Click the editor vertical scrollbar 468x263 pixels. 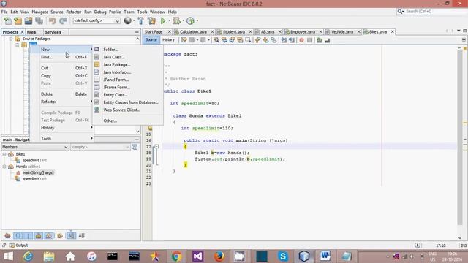(460, 137)
